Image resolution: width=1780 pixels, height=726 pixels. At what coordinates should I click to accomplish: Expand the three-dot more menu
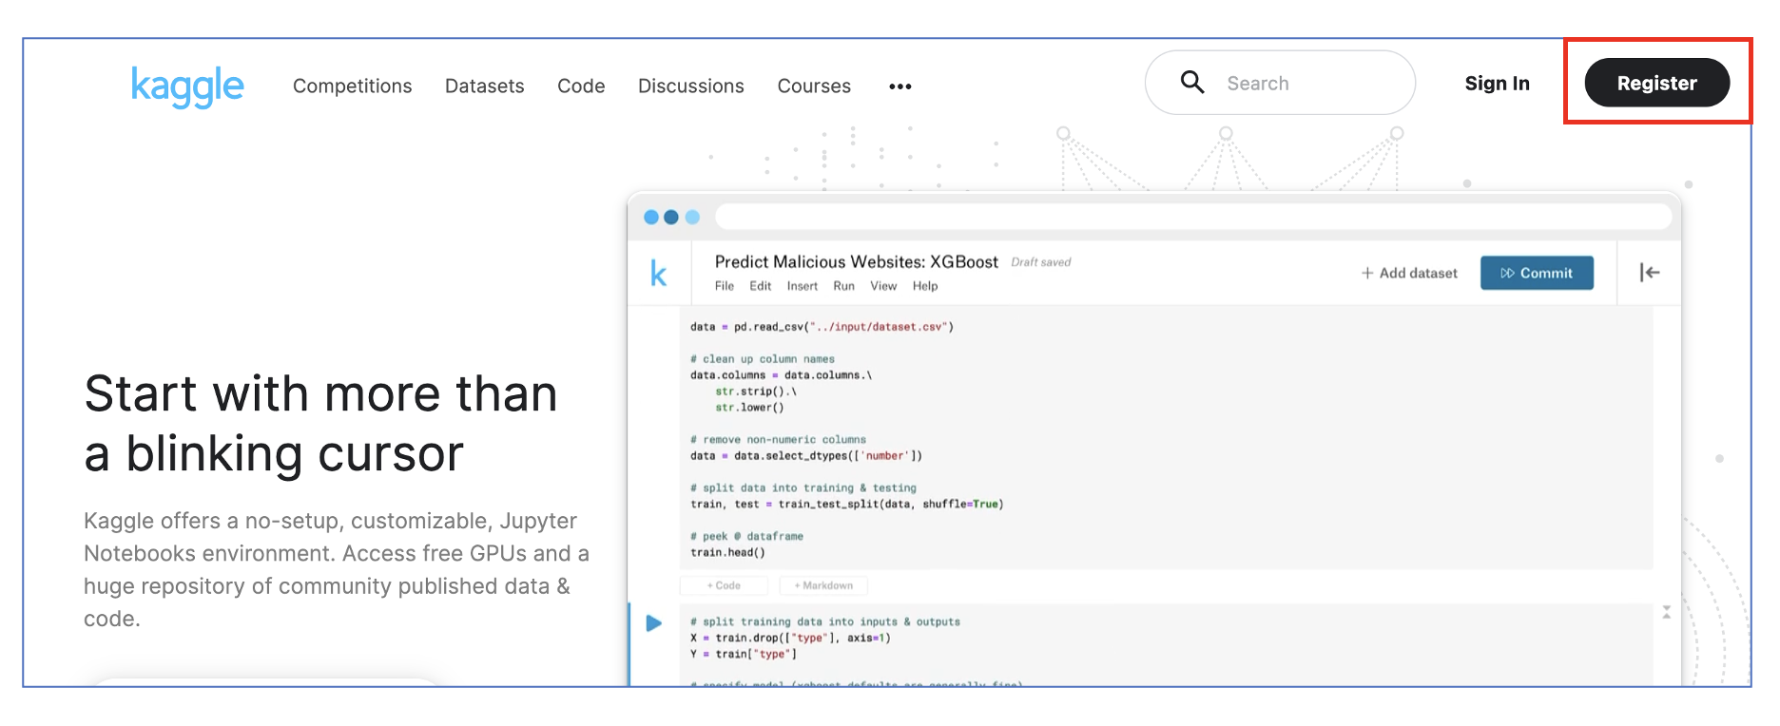(900, 86)
